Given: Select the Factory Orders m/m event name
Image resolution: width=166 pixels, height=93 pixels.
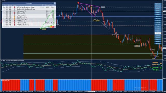Looking at the screenshot, I should (x=22, y=15).
